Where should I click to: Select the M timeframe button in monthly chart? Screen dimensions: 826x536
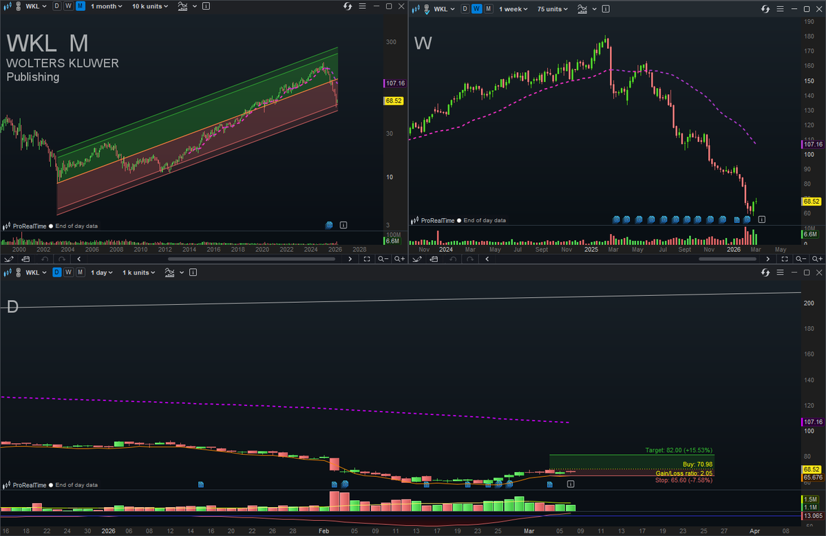point(81,6)
